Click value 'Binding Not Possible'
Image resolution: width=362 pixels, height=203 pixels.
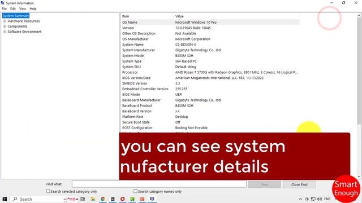191,128
